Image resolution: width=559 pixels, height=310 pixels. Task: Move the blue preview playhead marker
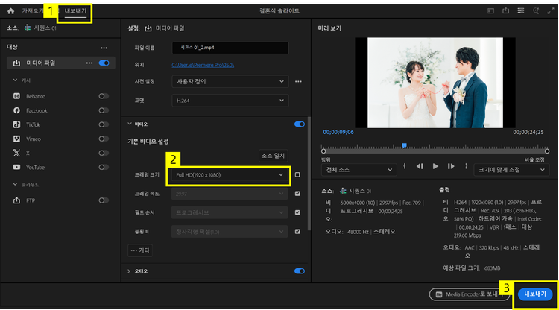click(404, 145)
